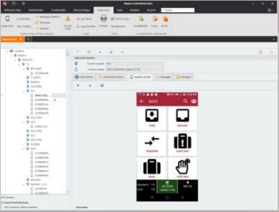Click the Supervision phone icon in ribbon

tap(7, 19)
